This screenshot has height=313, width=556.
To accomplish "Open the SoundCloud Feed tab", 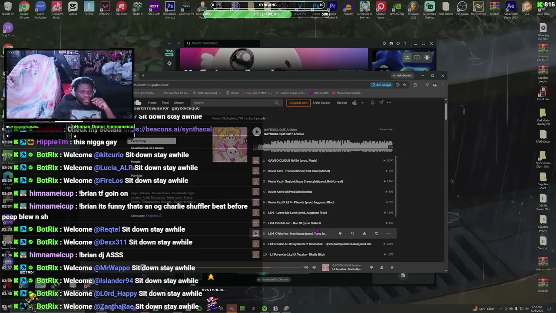I will click(165, 103).
